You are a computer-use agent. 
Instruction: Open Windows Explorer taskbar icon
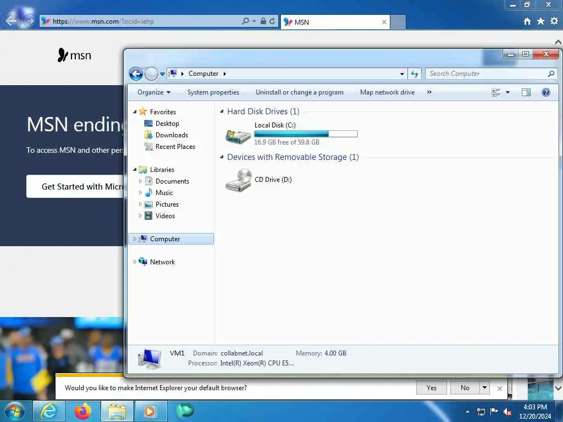pos(117,411)
